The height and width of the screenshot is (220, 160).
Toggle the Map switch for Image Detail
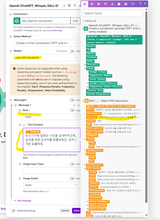[x=72, y=178]
